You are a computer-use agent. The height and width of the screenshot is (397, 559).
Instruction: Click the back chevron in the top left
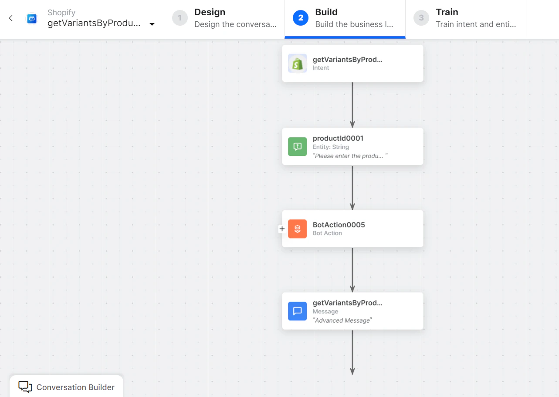click(x=10, y=18)
